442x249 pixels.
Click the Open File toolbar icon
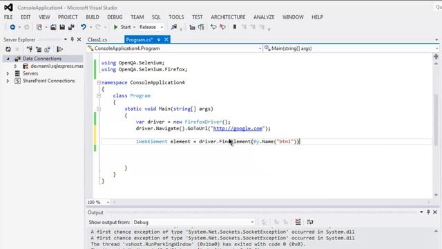[x=53, y=27]
